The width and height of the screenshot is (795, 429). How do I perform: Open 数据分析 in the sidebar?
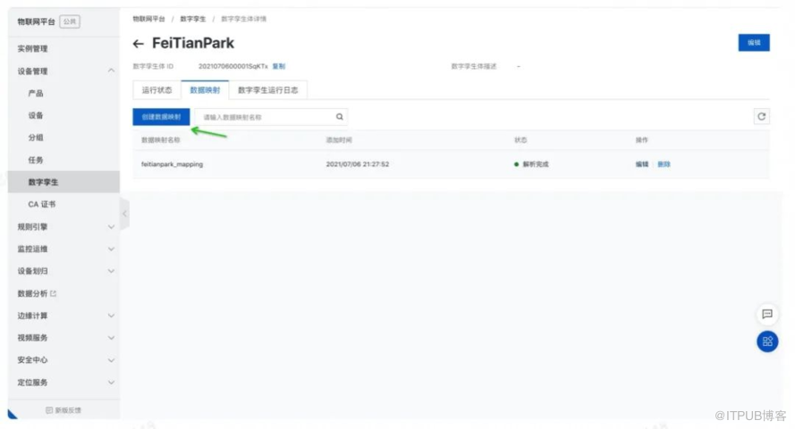[32, 293]
